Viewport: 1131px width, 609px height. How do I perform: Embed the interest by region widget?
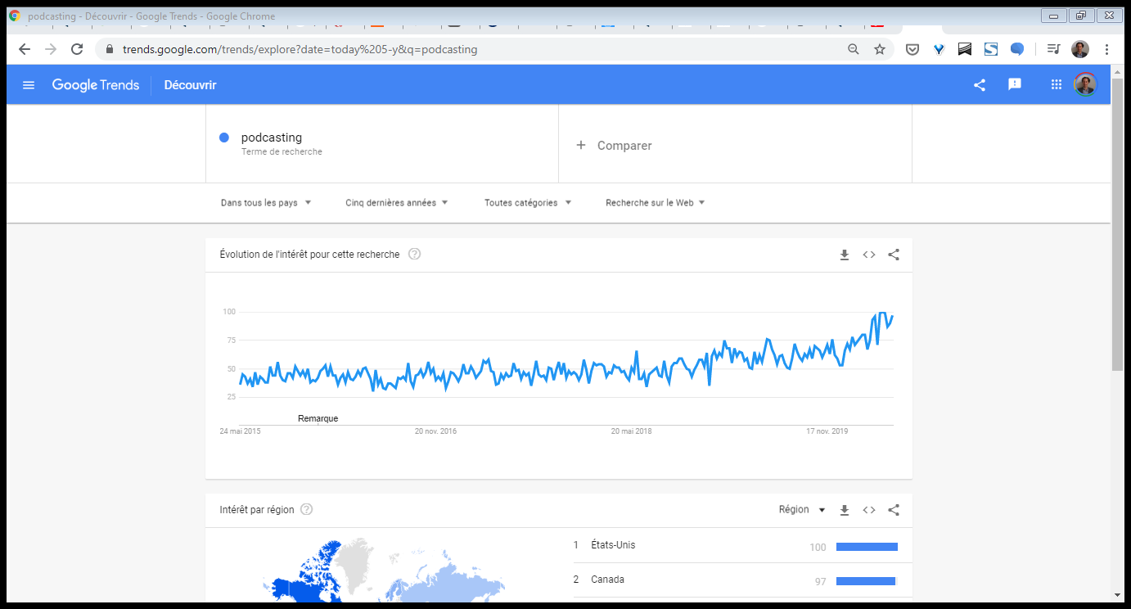pyautogui.click(x=869, y=510)
